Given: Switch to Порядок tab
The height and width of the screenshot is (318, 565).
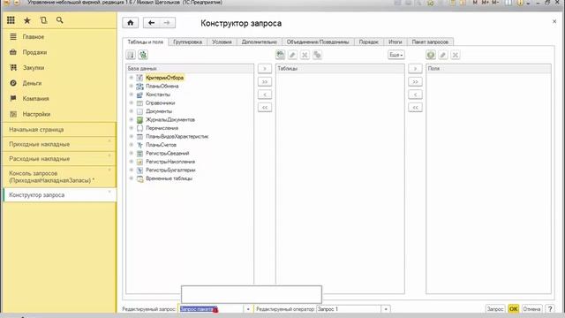Looking at the screenshot, I should point(369,42).
